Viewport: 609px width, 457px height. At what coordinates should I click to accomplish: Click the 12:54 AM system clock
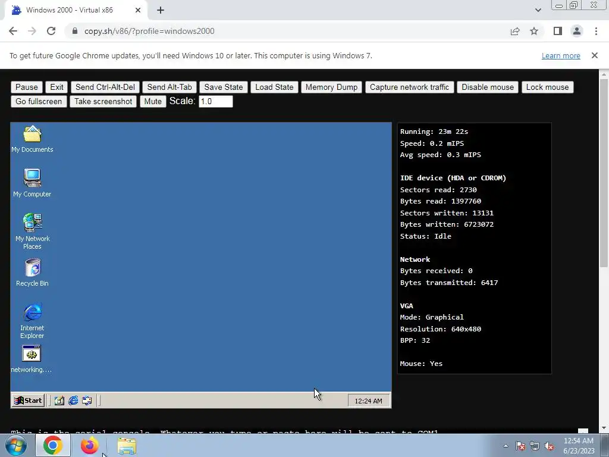(x=579, y=446)
